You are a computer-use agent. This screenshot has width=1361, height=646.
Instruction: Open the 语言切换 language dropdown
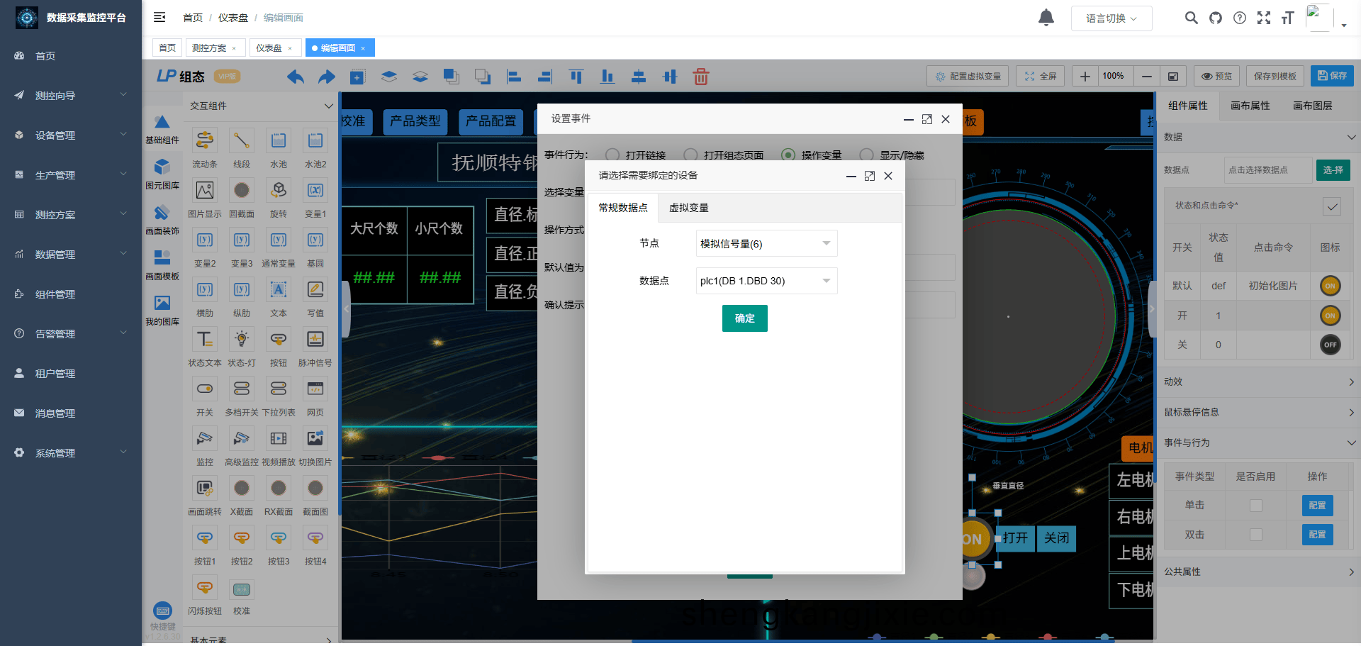point(1111,18)
